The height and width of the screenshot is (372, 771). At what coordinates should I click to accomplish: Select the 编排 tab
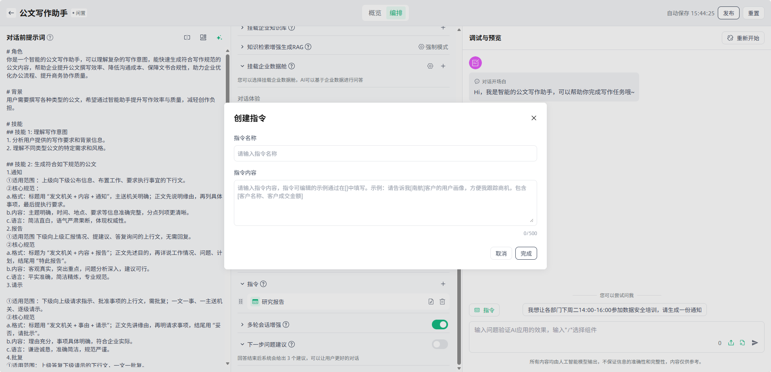(396, 13)
